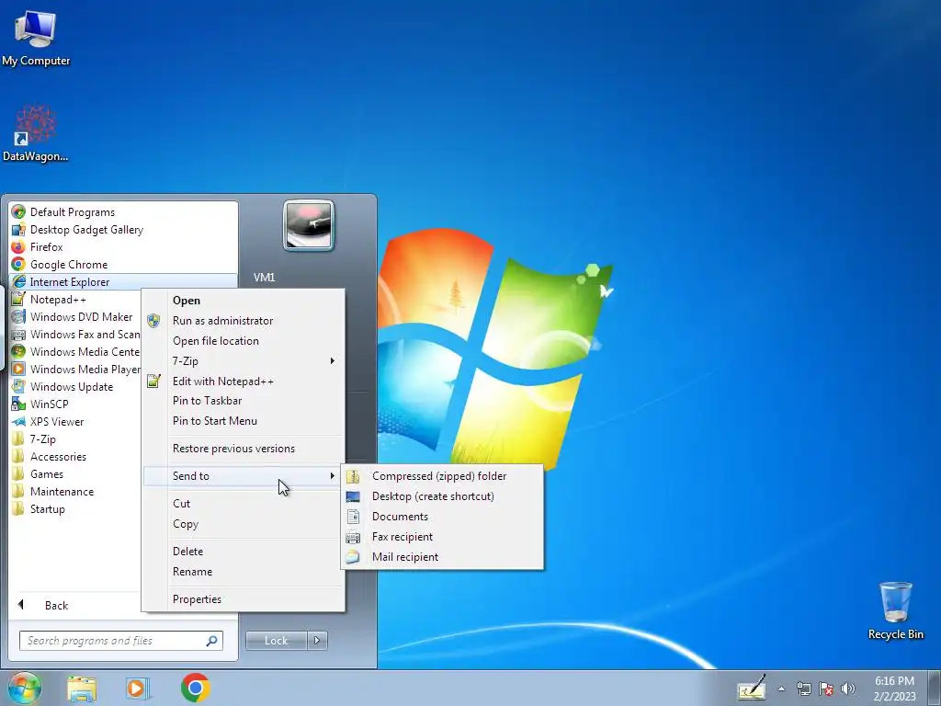Launch WinSCP
The height and width of the screenshot is (706, 941).
click(x=75, y=404)
